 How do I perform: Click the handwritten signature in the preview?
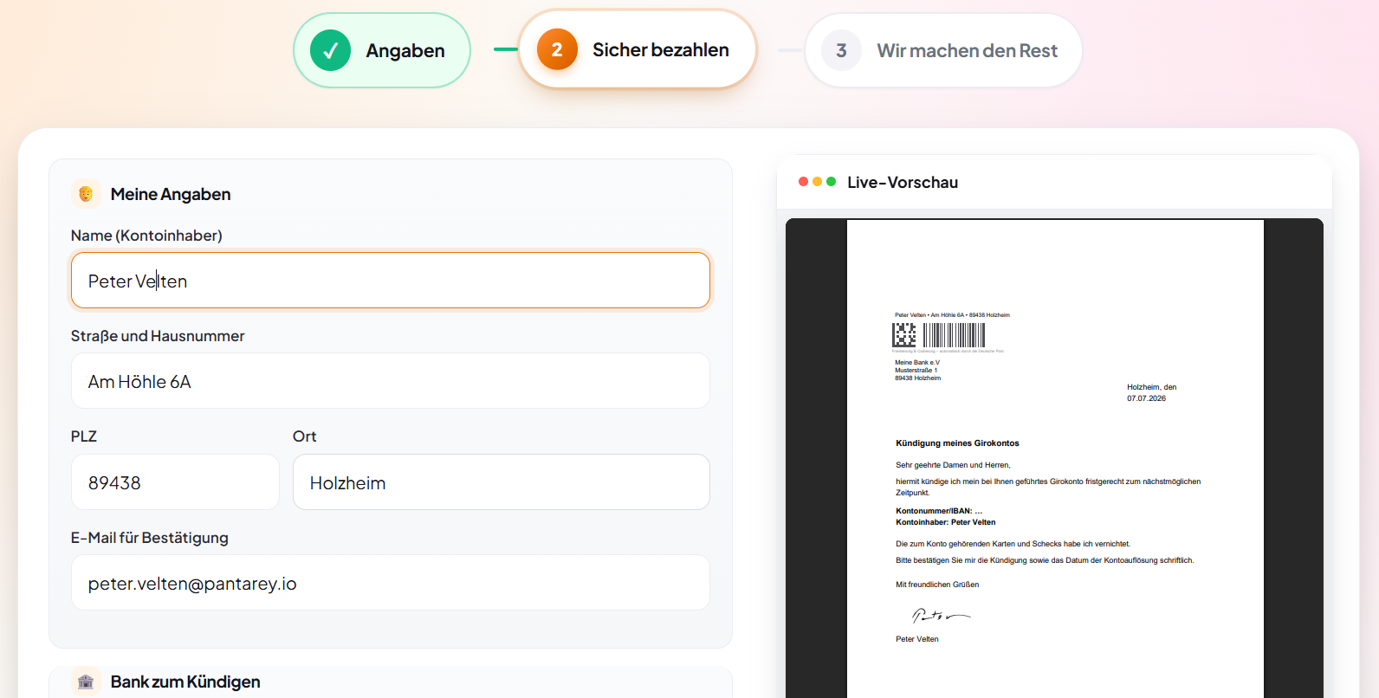tap(941, 616)
